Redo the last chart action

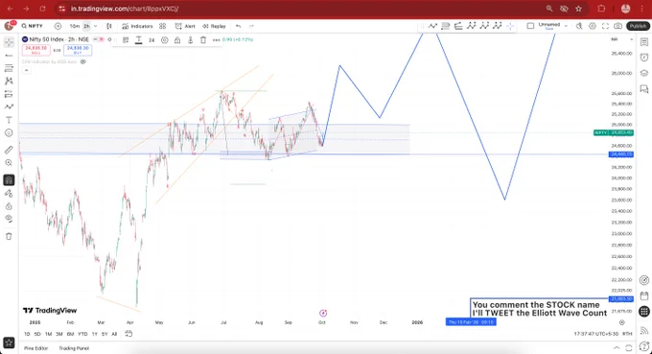[251, 26]
